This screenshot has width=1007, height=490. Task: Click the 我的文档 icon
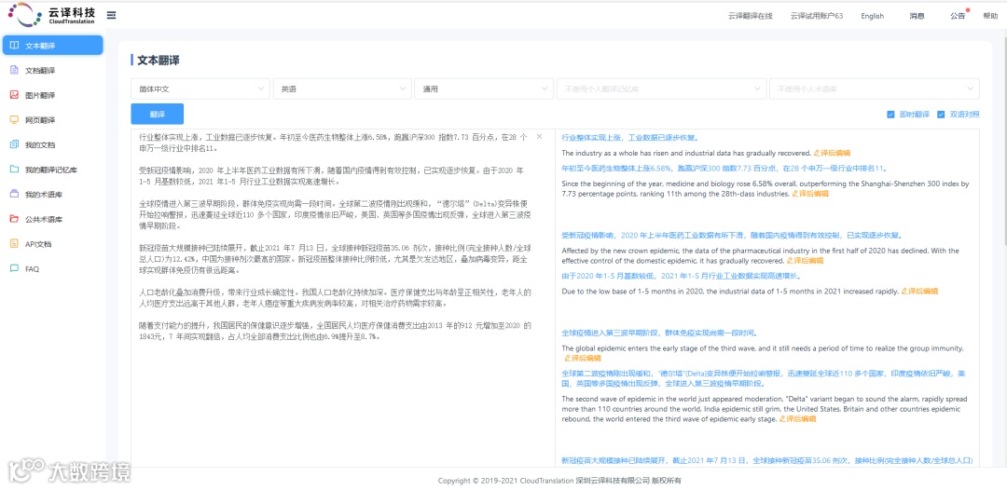pyautogui.click(x=14, y=144)
